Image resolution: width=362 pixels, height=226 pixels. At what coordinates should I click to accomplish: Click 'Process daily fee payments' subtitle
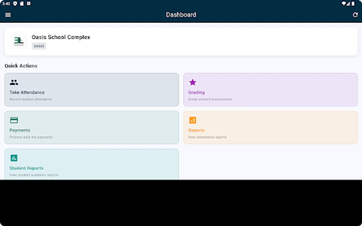click(31, 137)
